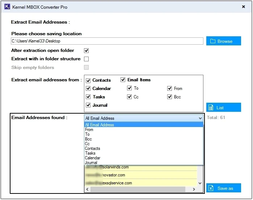Toggle the Cc checkbox

coord(130,97)
